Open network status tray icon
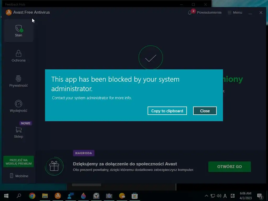The image size is (268, 201). [213, 196]
